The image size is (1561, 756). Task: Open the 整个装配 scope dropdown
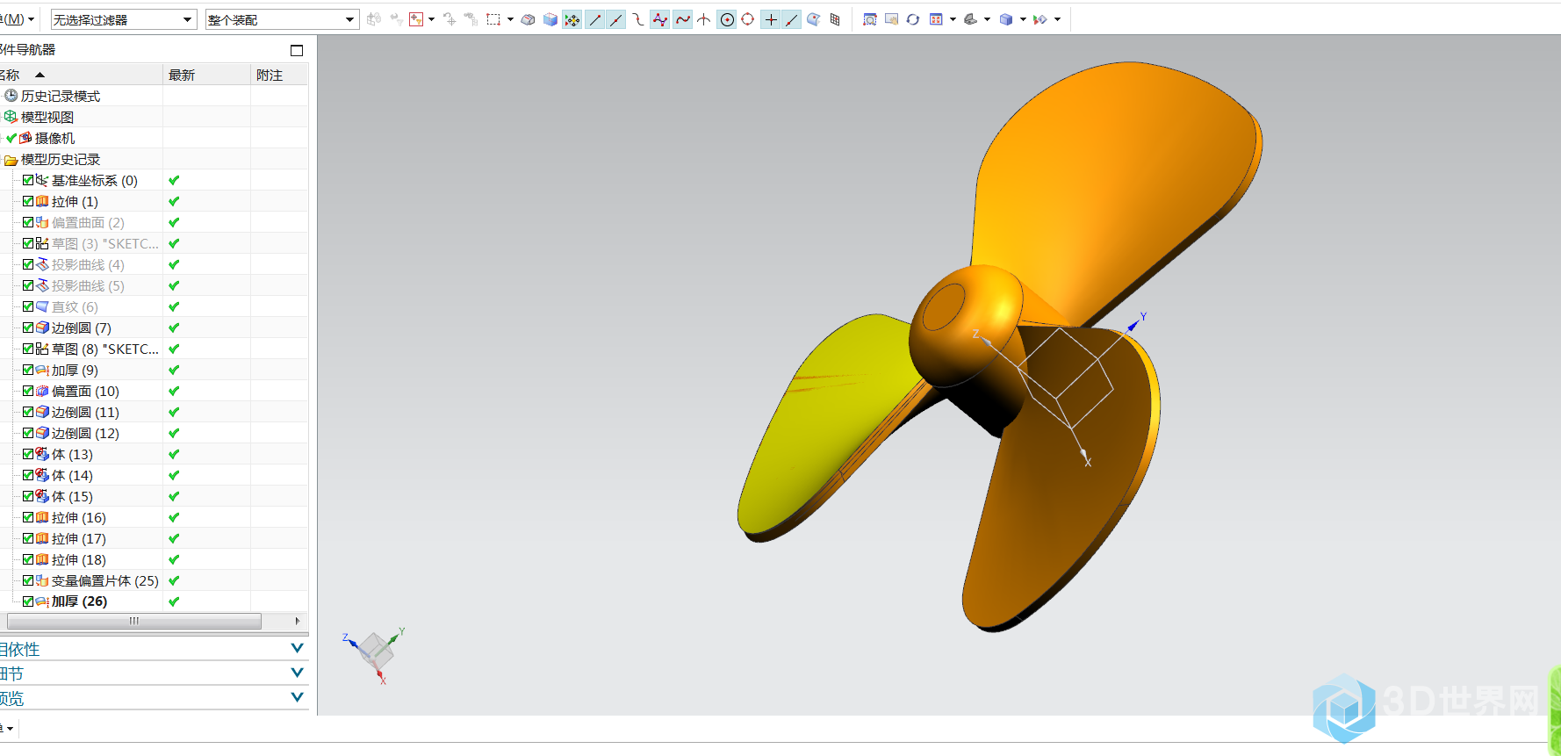coord(282,19)
